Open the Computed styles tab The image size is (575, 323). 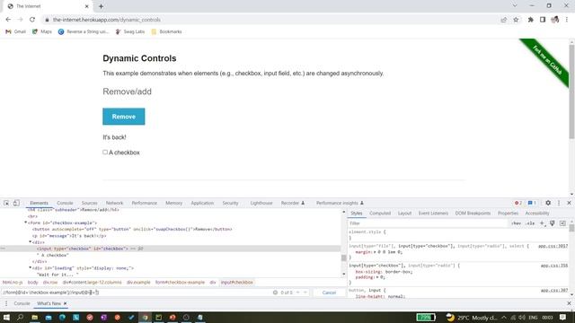pyautogui.click(x=380, y=214)
